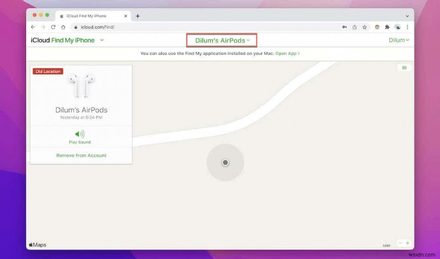Go back using the browser back arrow
The height and width of the screenshot is (259, 440).
pos(33,27)
